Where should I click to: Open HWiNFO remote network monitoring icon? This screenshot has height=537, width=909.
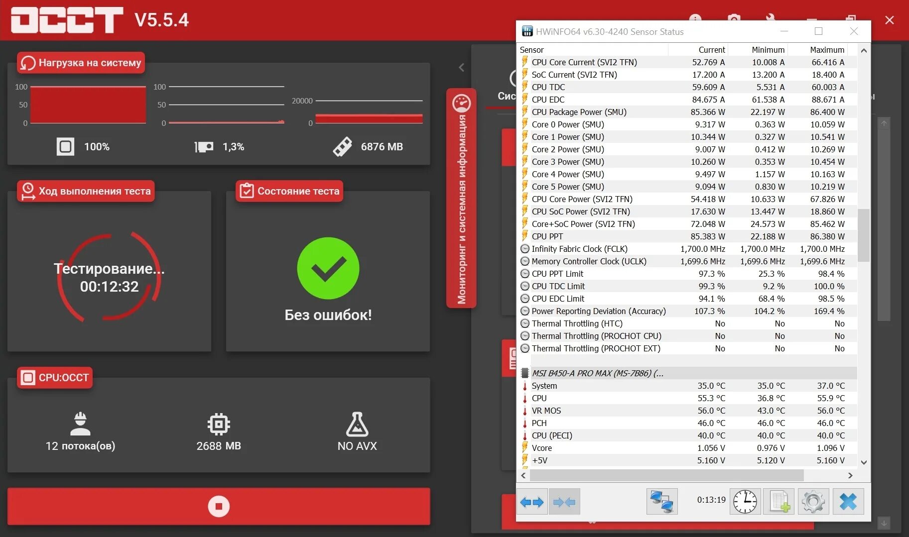[x=662, y=501]
